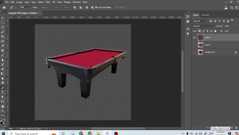Screen dimensions: 239x135
Task: Toggle pixel layer filter in Layers panel
Action: (x=211, y=21)
